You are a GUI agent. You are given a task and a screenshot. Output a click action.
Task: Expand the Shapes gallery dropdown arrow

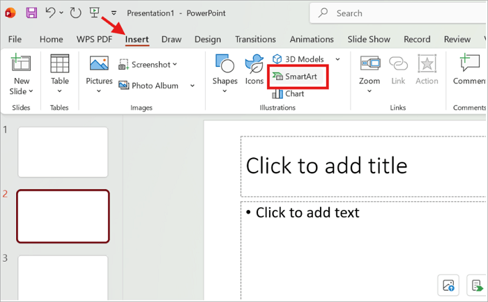click(x=224, y=91)
